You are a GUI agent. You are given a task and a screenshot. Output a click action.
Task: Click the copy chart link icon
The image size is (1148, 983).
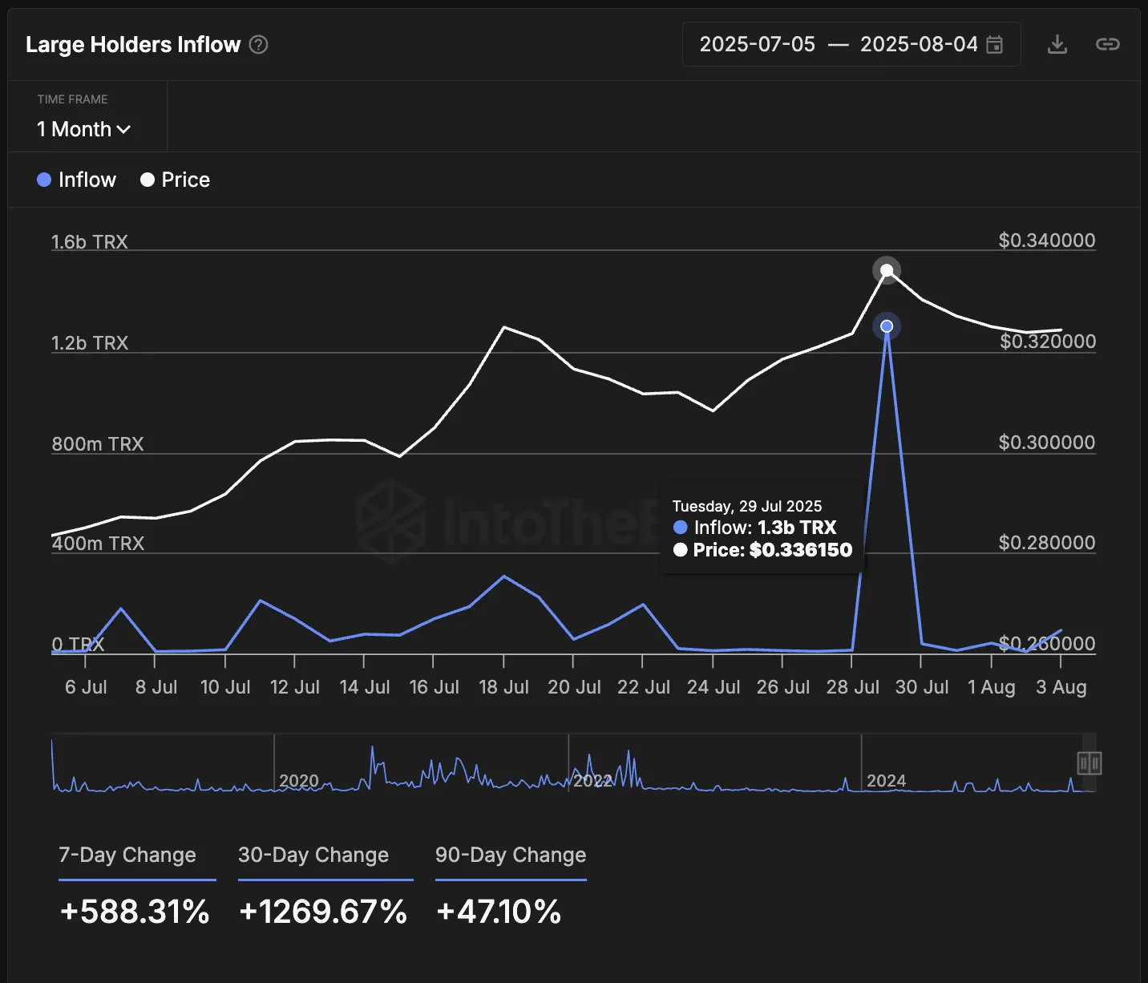(1109, 44)
